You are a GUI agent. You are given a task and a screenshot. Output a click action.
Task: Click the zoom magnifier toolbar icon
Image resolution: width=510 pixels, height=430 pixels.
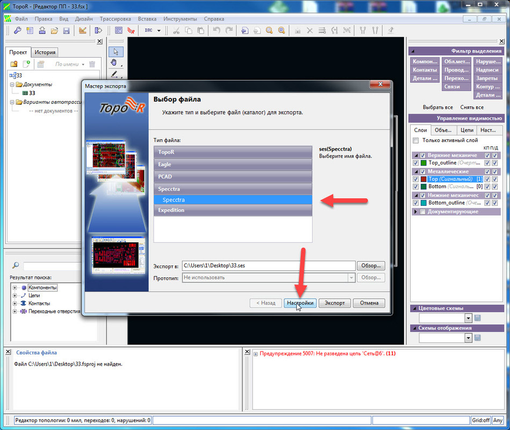click(x=269, y=31)
